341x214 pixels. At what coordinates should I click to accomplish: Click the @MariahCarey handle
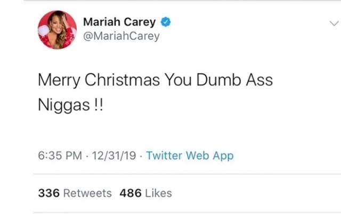pos(121,36)
